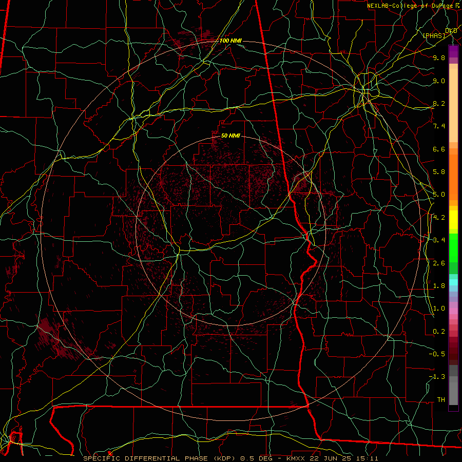Click the 1.0 scale value
Viewport: 462px width, 462px height.
(439, 309)
